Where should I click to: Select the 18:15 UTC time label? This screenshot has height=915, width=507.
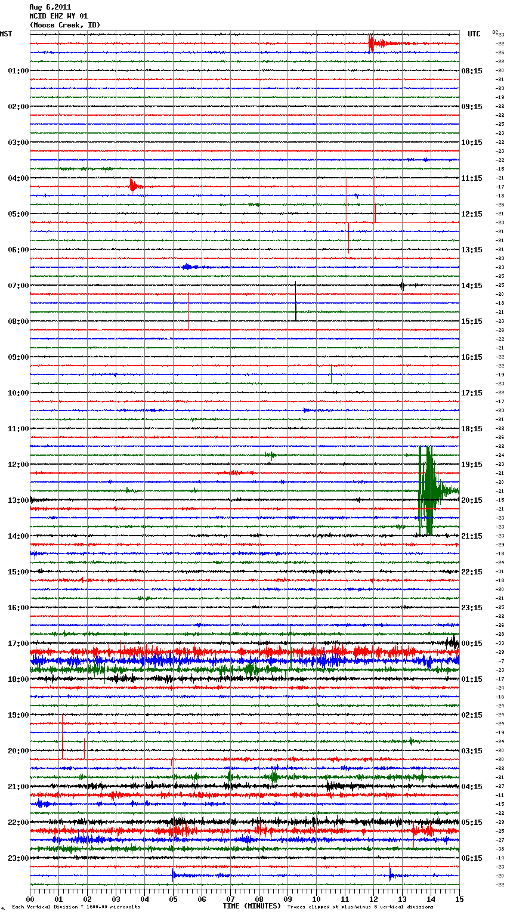pyautogui.click(x=472, y=429)
